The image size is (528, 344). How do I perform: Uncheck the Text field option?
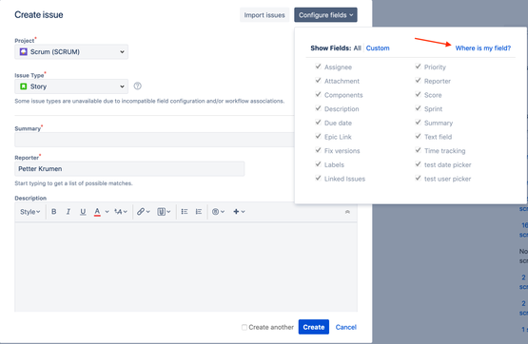[418, 136]
